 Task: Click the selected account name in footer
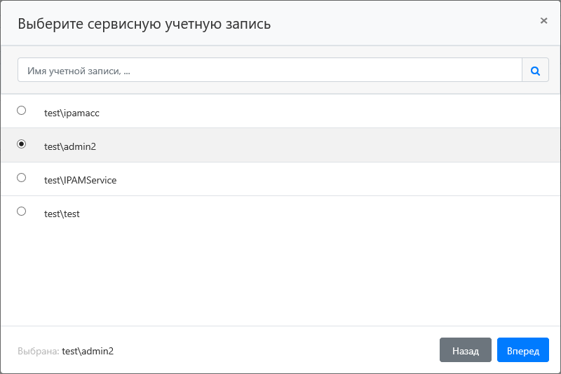88,351
